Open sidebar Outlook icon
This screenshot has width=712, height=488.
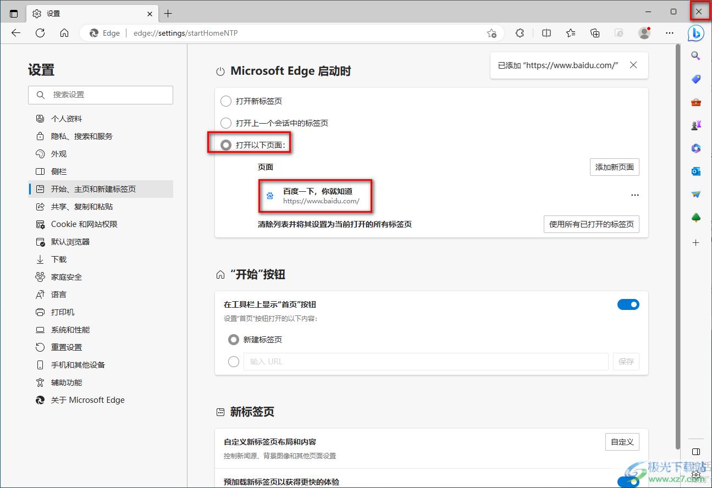[x=696, y=171]
